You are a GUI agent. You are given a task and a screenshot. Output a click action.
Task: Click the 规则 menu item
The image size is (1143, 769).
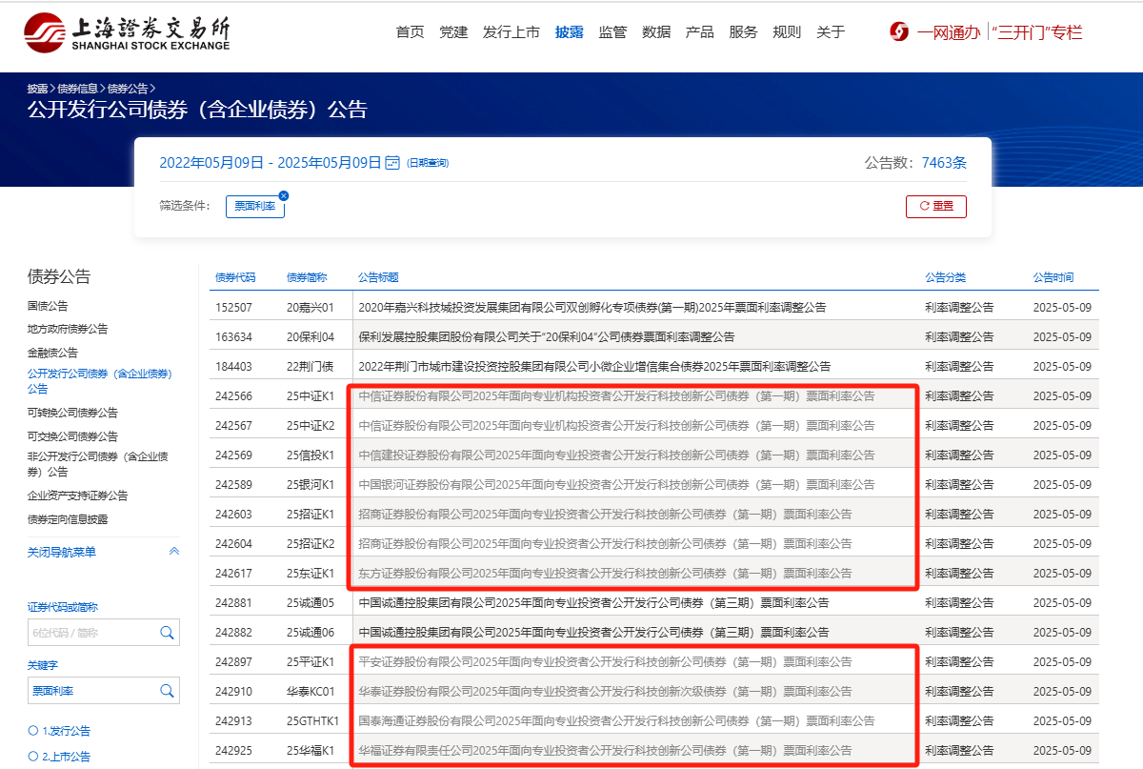[x=786, y=31]
